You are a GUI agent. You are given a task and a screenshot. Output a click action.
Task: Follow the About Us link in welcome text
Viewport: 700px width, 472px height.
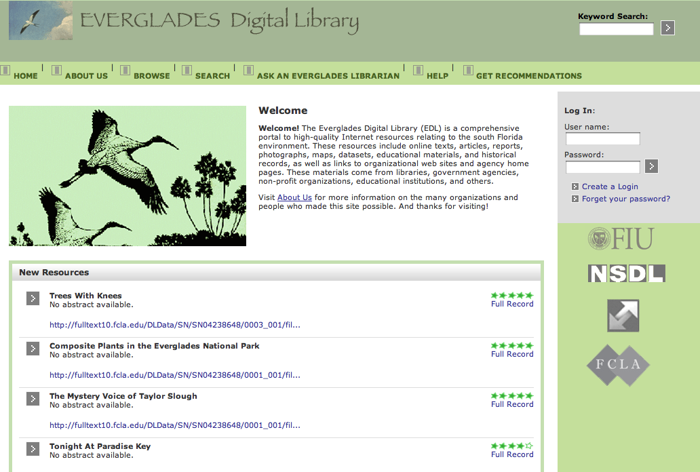294,197
